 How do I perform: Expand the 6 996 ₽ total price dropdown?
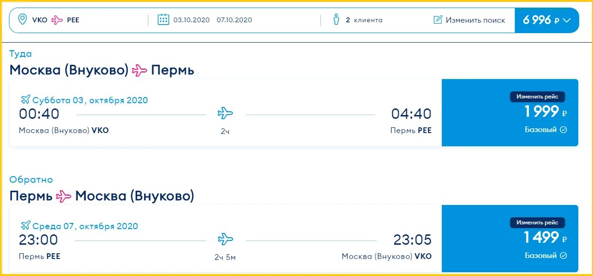(x=547, y=20)
